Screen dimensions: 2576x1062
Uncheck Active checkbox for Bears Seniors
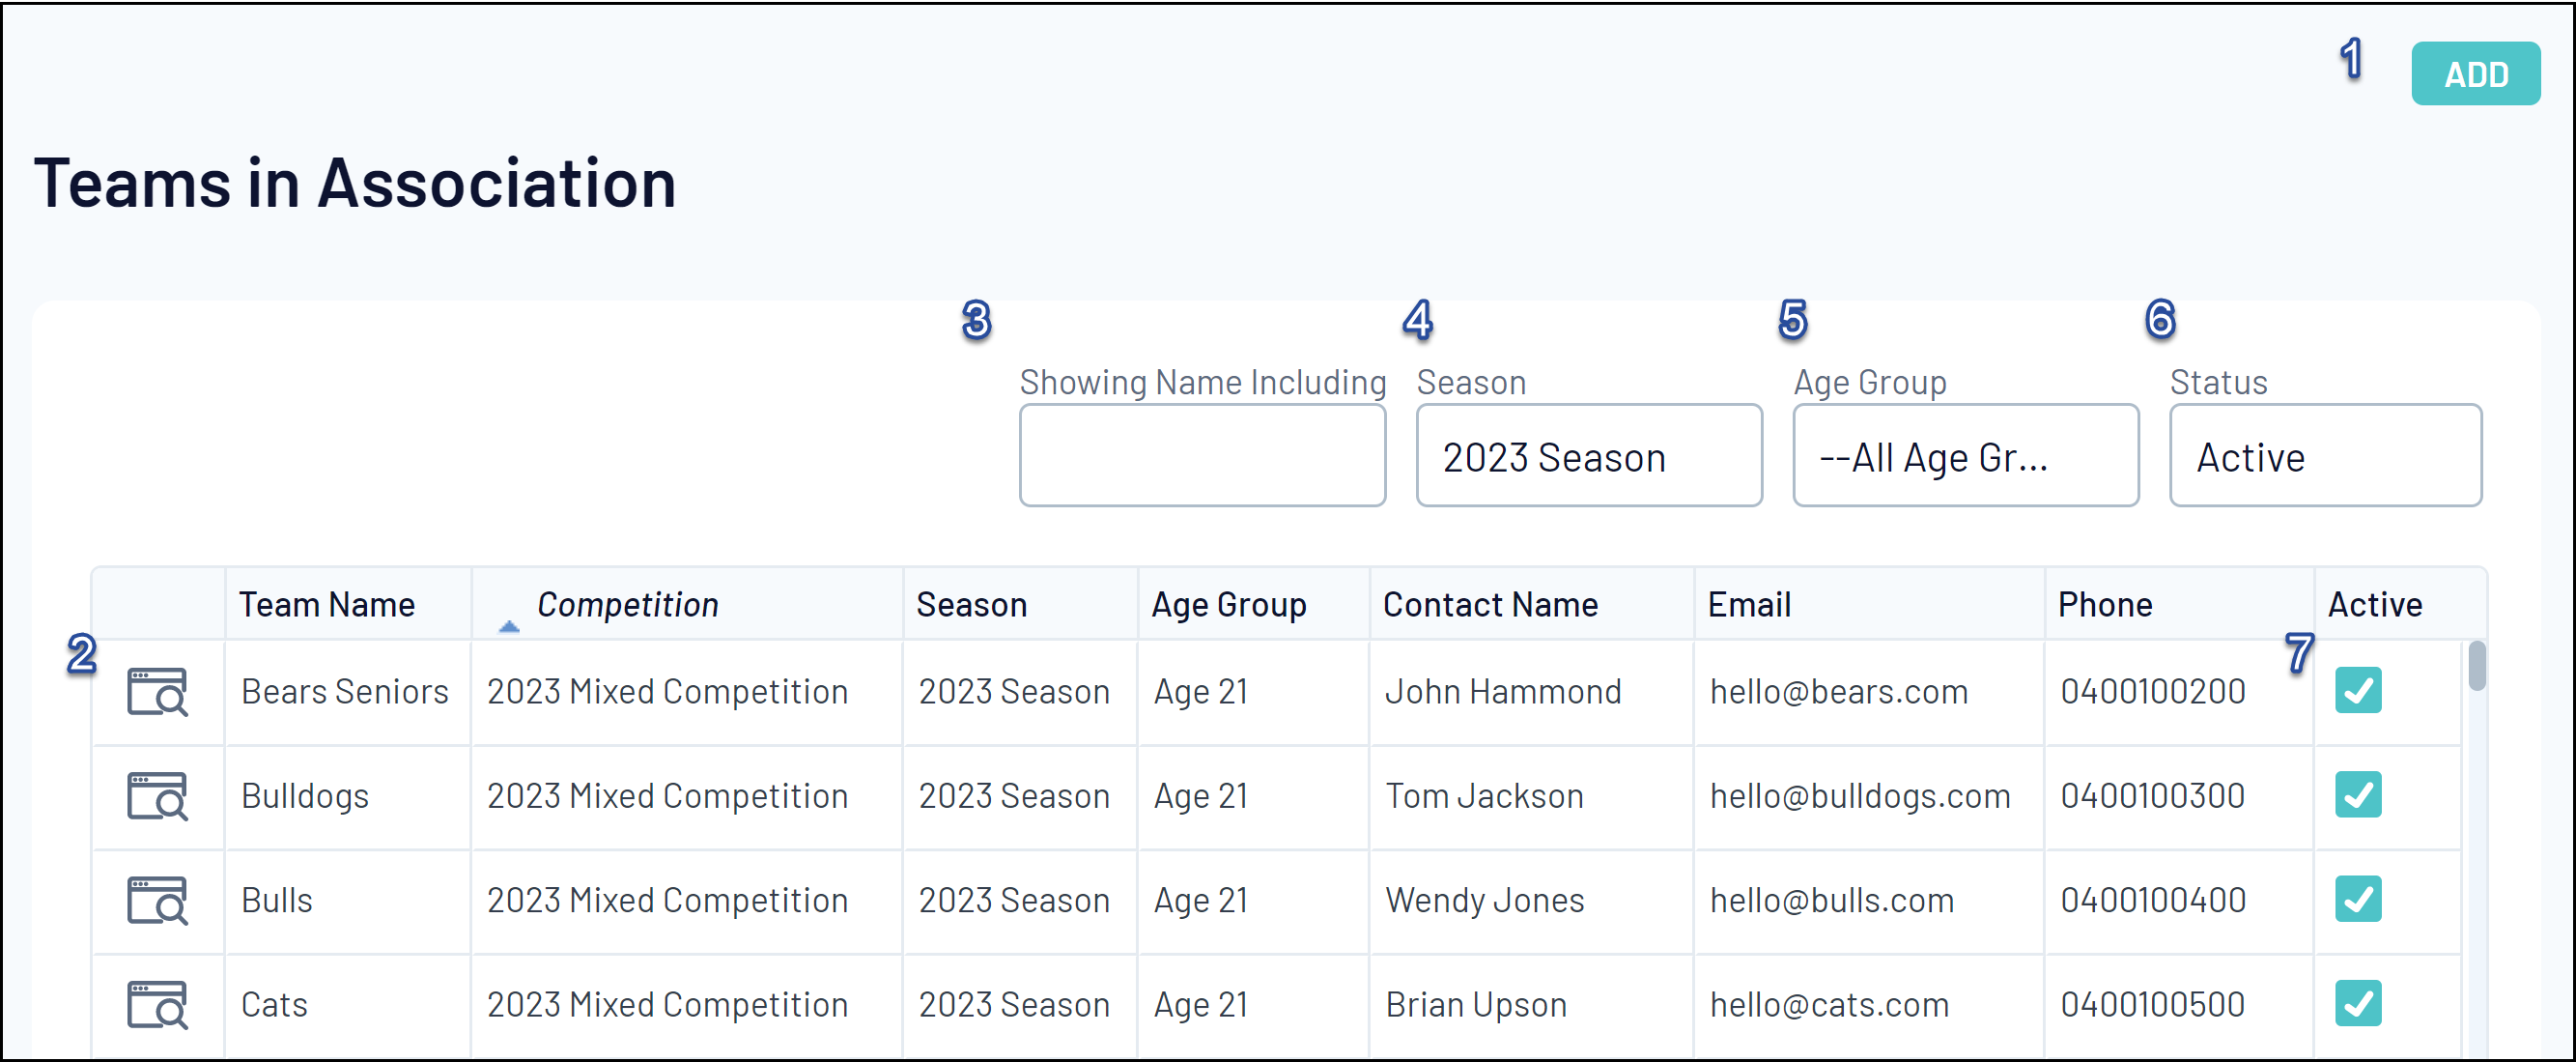2357,691
